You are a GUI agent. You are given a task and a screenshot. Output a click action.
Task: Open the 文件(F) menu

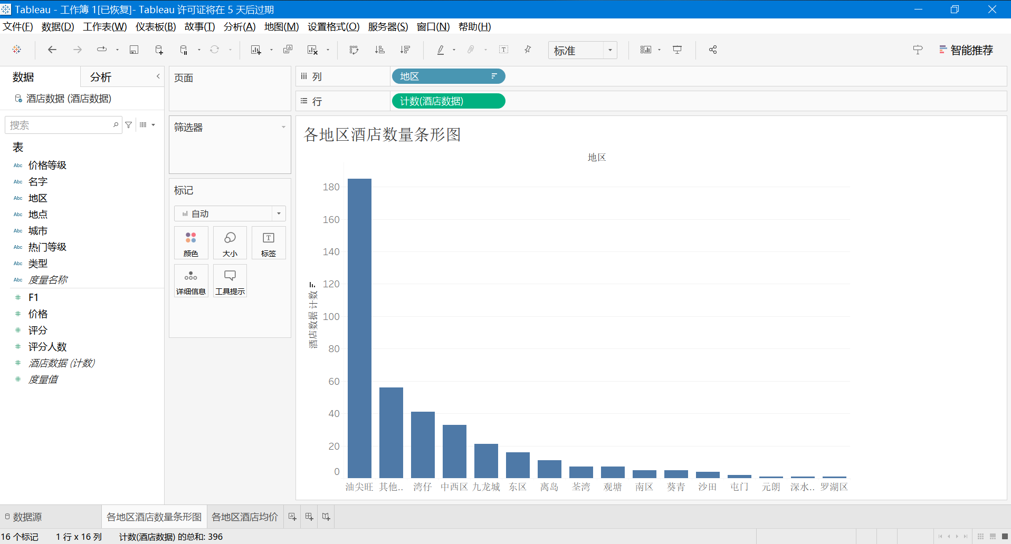click(x=18, y=26)
